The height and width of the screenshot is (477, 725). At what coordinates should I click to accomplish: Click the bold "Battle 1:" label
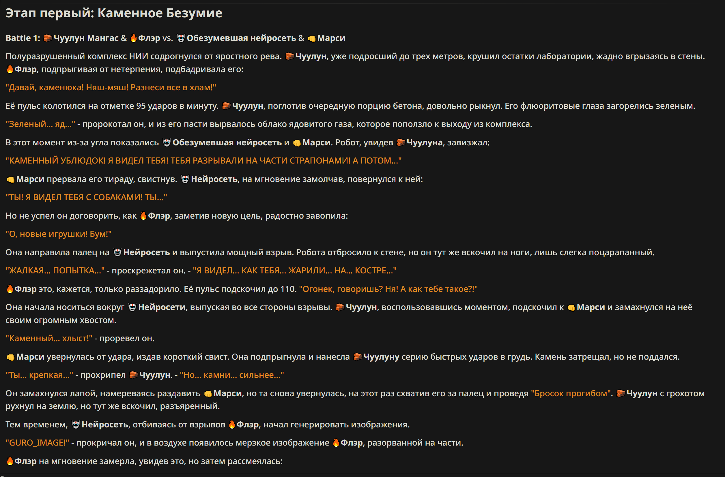[x=23, y=38]
